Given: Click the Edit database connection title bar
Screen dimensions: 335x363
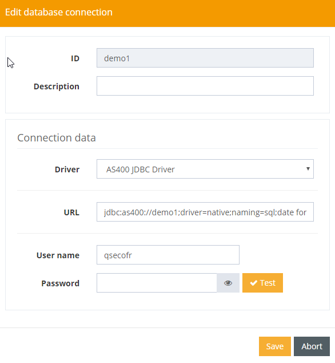Looking at the screenshot, I should pyautogui.click(x=167, y=13).
